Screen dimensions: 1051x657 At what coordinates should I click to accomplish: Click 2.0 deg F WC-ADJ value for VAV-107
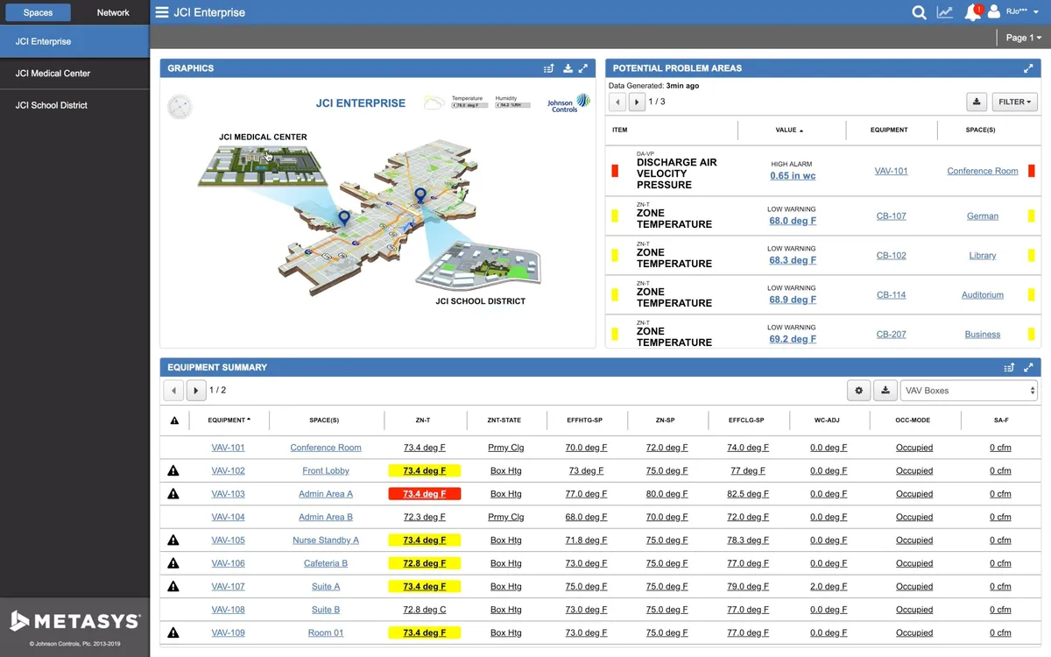[829, 587]
